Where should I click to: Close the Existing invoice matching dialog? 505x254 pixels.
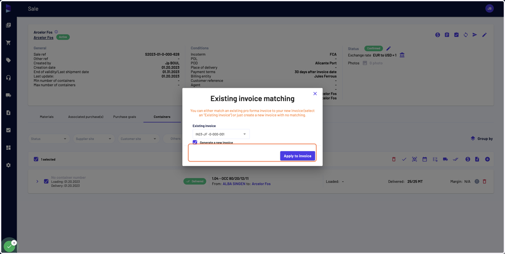pos(315,94)
